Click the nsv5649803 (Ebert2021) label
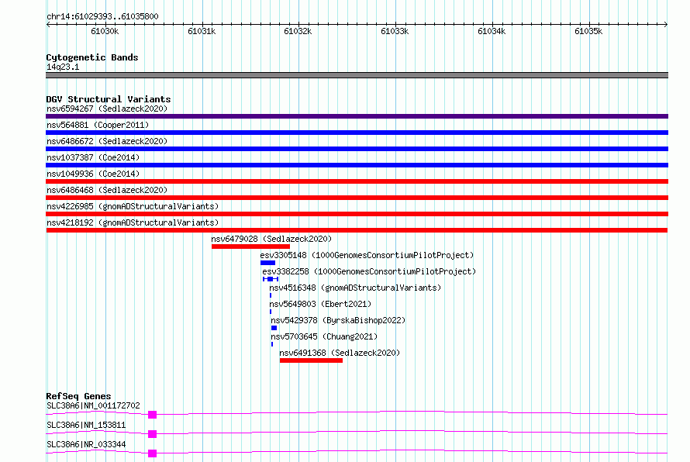The image size is (690, 462). click(x=320, y=304)
